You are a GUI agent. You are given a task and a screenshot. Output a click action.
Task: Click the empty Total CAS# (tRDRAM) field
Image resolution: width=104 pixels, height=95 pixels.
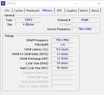[62, 82]
